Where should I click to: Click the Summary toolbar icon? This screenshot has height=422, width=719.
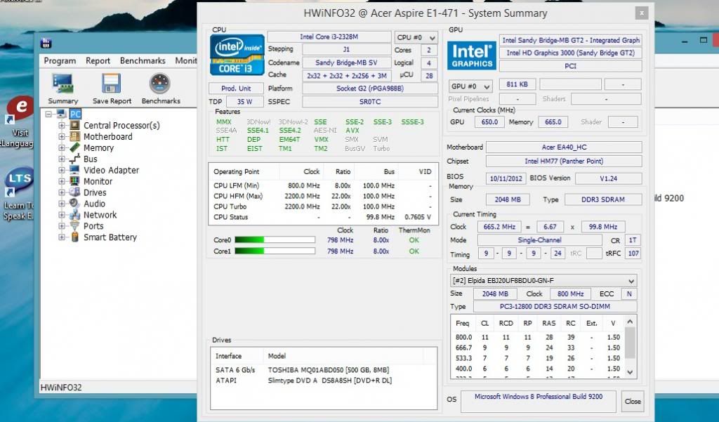(63, 85)
